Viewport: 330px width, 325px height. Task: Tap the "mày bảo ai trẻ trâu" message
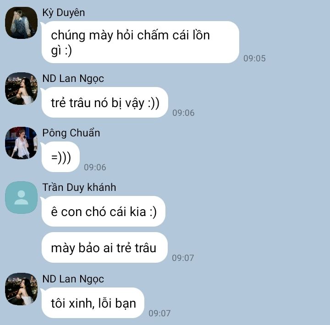[x=104, y=248]
